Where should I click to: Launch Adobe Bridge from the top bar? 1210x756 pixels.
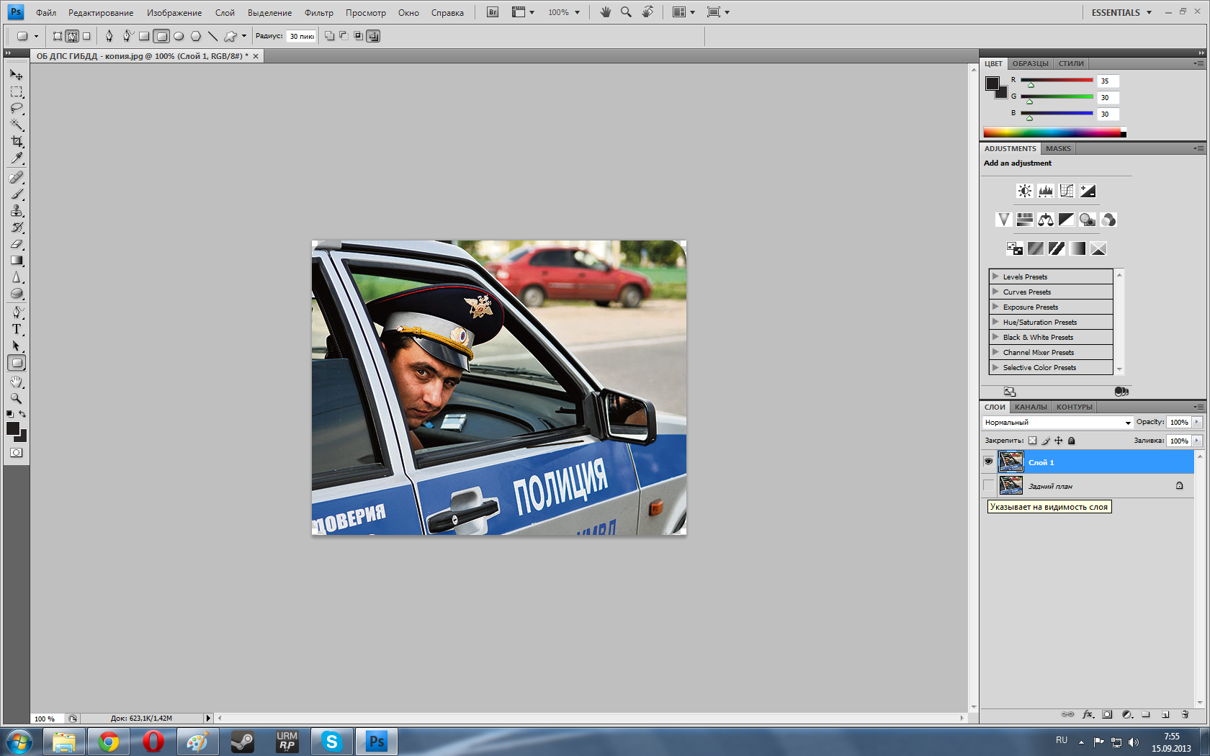493,12
